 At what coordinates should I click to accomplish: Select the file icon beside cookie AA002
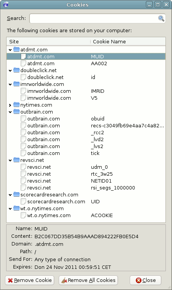coord(23,63)
